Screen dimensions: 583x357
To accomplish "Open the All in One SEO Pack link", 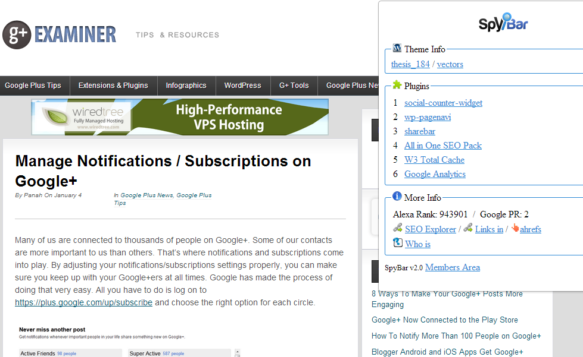I will 443,146.
